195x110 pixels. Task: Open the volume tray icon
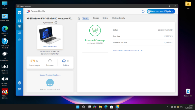coord(175,107)
